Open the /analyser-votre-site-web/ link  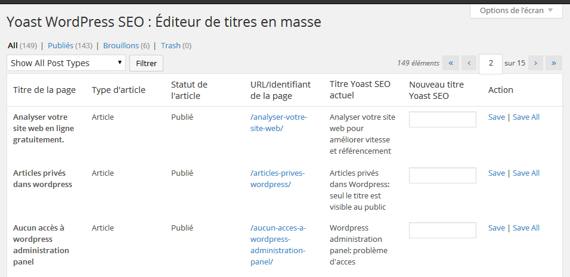pos(278,123)
